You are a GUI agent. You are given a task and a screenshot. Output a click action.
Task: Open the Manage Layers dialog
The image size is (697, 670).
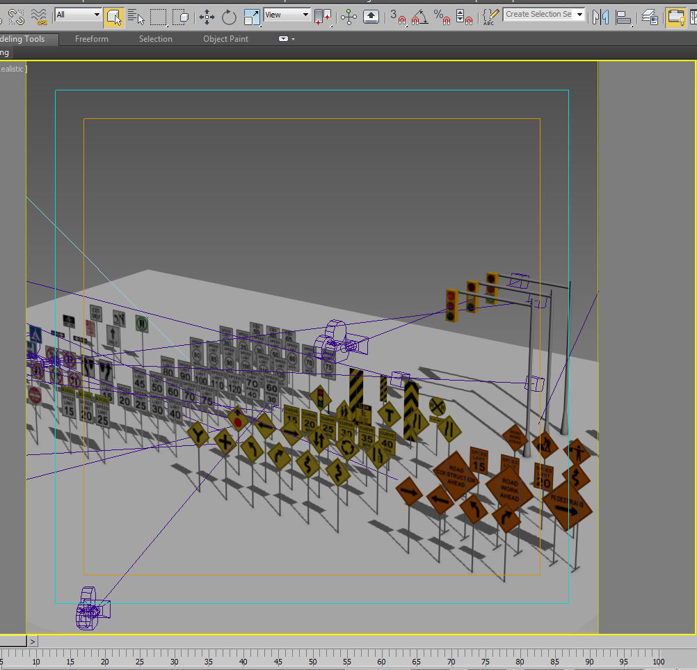650,16
